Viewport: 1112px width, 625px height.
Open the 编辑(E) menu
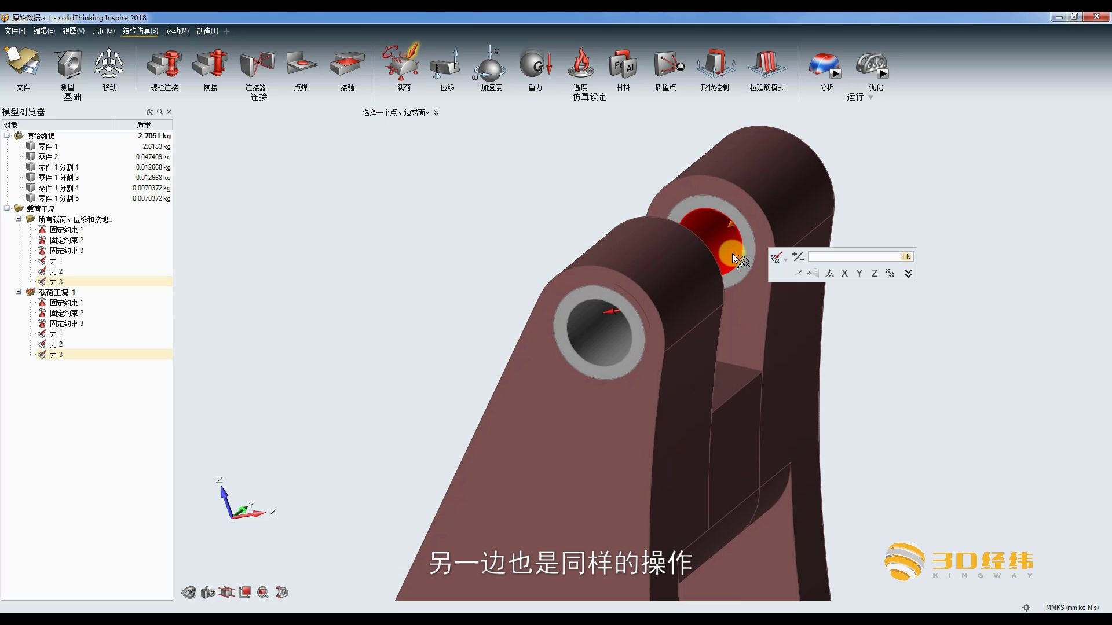click(x=44, y=31)
